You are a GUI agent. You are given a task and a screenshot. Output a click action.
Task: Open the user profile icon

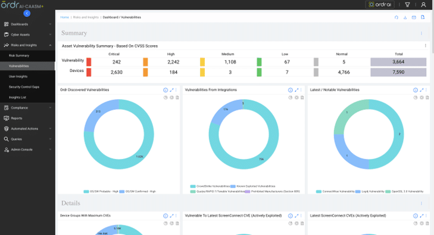point(423,5)
